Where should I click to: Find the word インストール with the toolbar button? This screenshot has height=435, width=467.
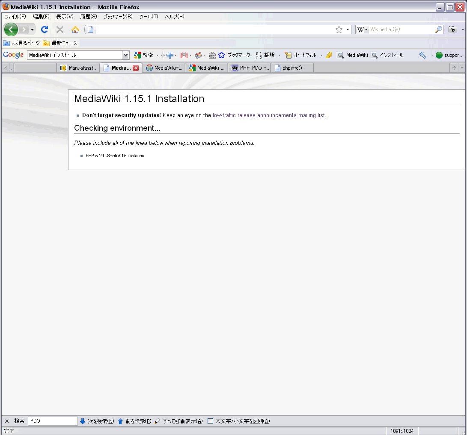coord(387,55)
